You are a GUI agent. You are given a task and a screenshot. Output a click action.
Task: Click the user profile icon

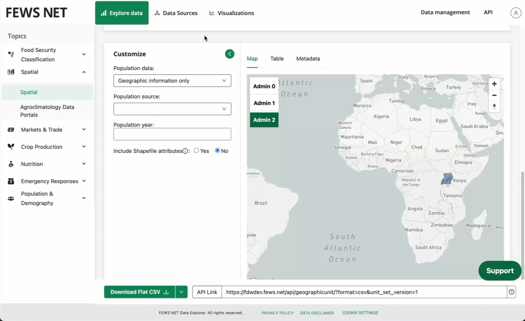516,13
